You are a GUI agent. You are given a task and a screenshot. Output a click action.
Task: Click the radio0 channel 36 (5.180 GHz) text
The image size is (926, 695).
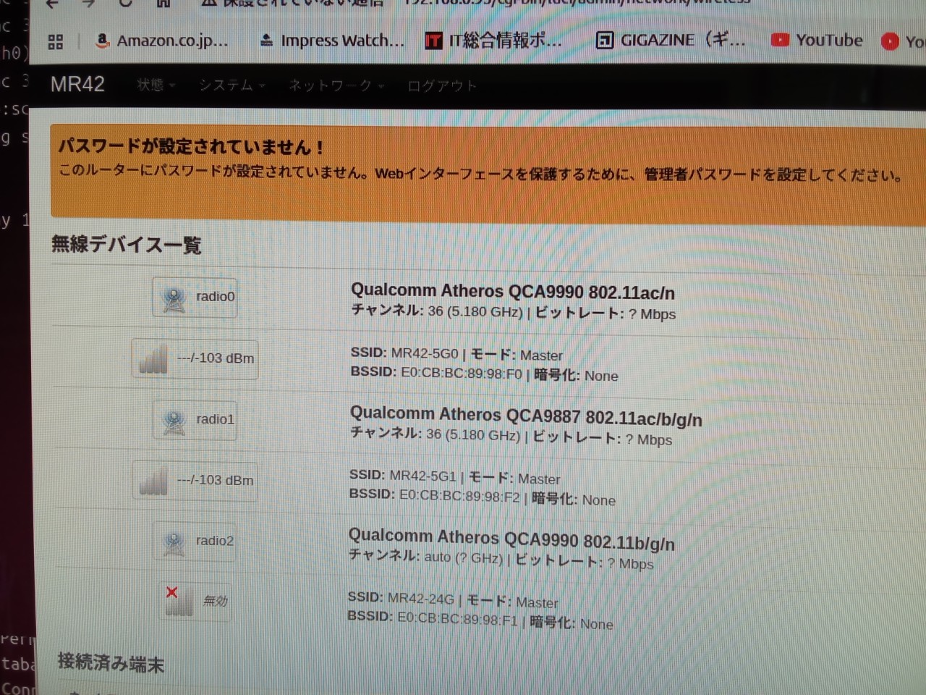(x=437, y=311)
